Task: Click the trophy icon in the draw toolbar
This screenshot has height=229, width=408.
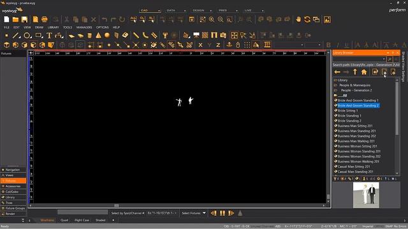Action: click(165, 36)
